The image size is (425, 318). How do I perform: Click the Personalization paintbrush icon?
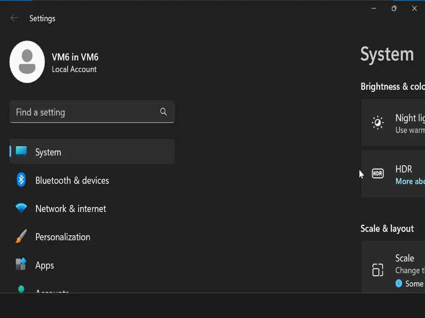(21, 237)
